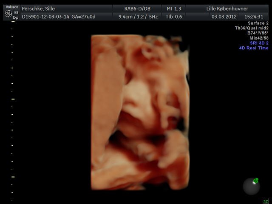This screenshot has width=272, height=204.
Task: Select patient name Perschke, Sille
Action: point(38,8)
